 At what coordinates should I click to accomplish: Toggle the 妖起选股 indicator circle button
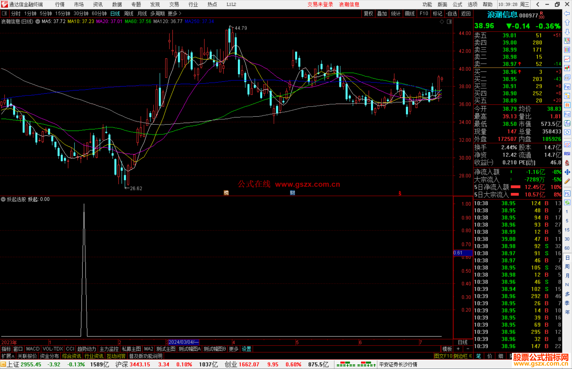coord(3,199)
